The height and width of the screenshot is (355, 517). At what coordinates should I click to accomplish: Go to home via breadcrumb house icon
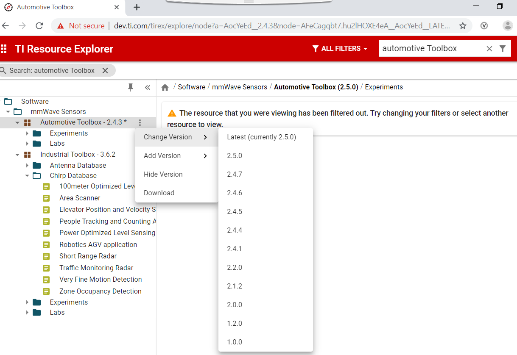pos(165,87)
